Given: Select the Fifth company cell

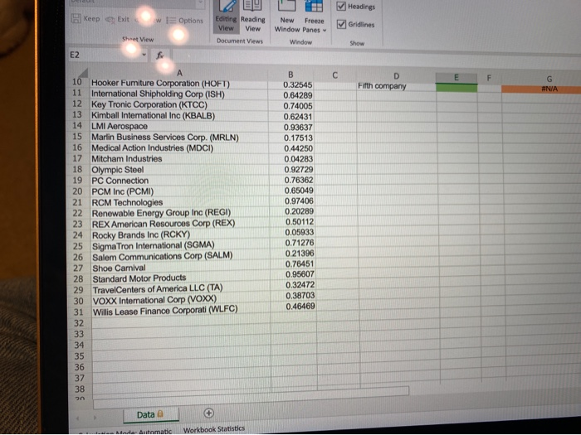Looking at the screenshot, I should coord(396,86).
